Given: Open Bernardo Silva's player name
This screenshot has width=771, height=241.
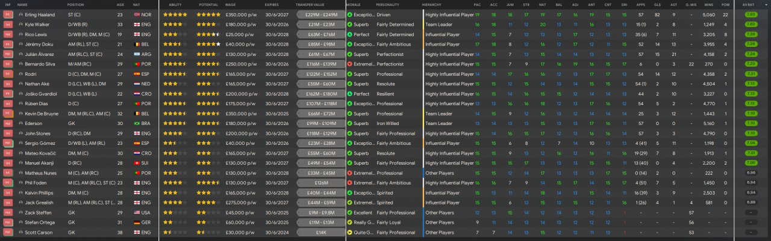Looking at the screenshot, I should tap(39, 64).
